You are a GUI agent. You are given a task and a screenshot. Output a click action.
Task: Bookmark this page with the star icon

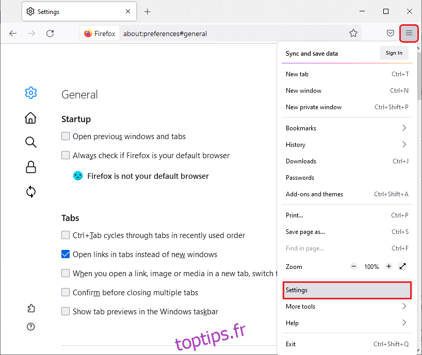353,33
